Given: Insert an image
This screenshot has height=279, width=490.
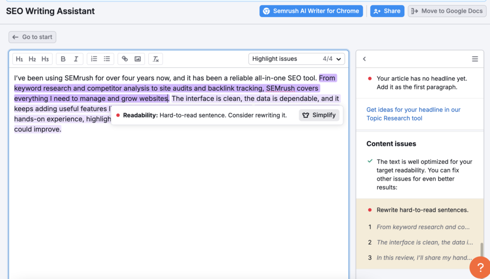Looking at the screenshot, I should pos(137,59).
